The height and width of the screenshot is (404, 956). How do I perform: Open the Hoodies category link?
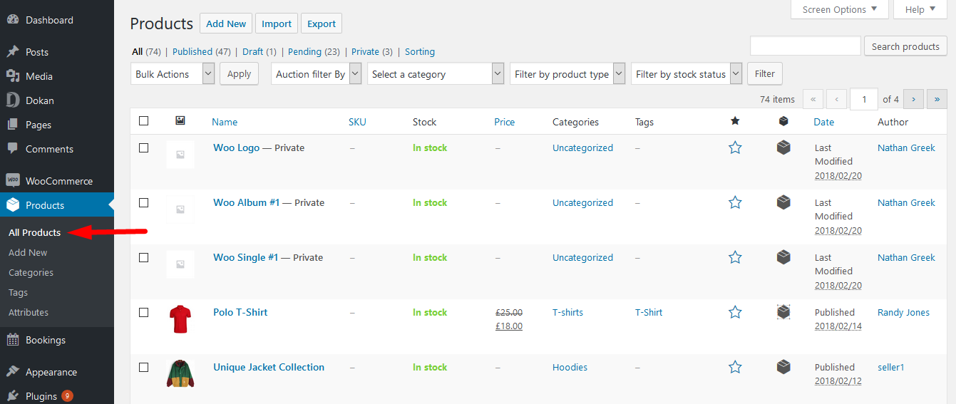pos(570,367)
